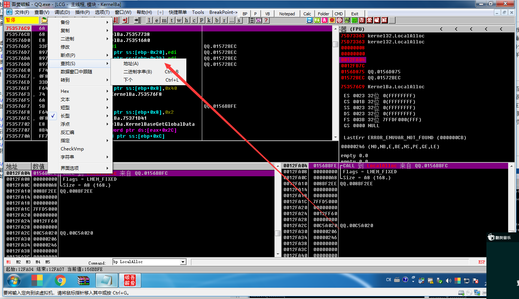
Task: Open the 调试(D) menu
Action: (x=62, y=12)
